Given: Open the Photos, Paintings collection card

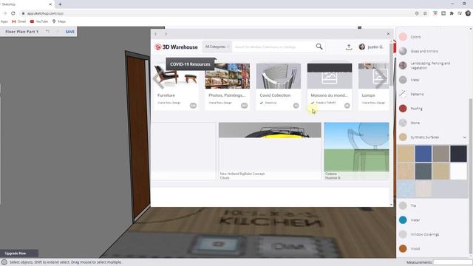Looking at the screenshot, I should coord(227,86).
